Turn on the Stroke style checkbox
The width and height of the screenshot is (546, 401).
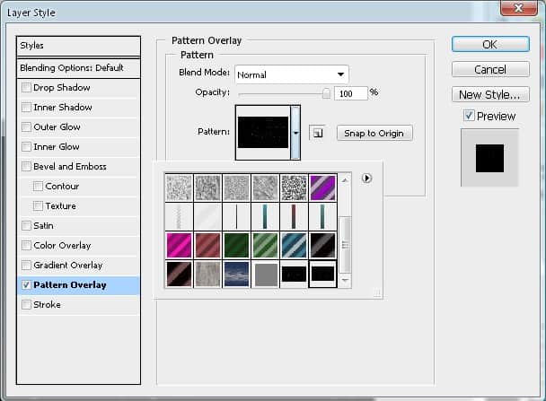[x=27, y=305]
